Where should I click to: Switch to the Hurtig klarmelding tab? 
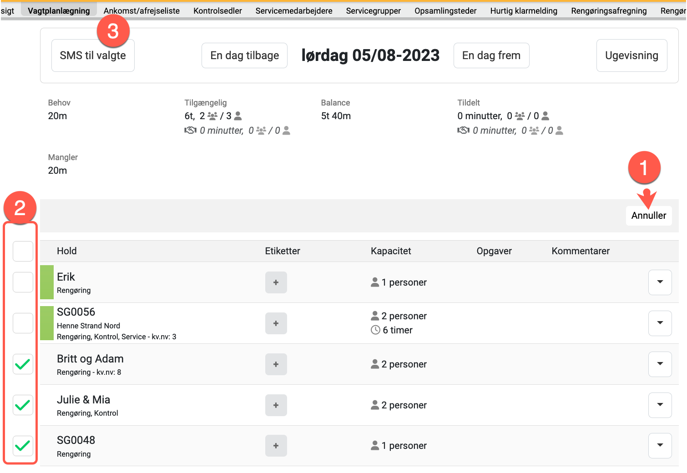524,10
